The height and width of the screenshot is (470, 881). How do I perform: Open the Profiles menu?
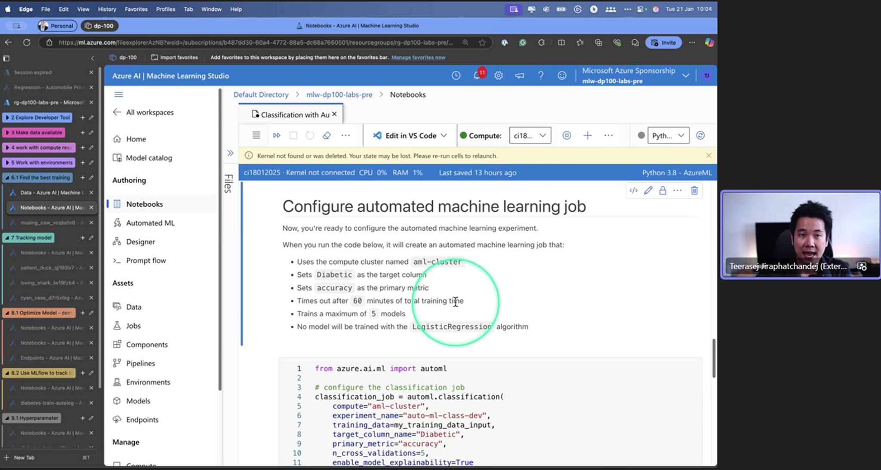pos(166,9)
